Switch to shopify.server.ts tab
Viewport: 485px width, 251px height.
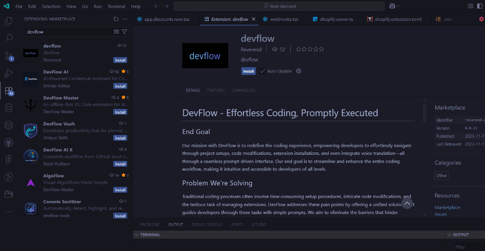click(x=335, y=19)
